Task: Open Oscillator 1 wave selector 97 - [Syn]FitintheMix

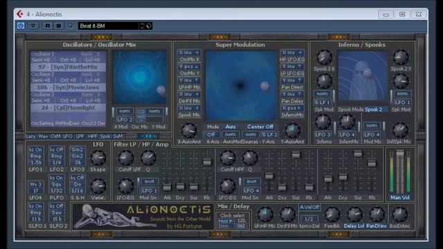Action: [68, 67]
